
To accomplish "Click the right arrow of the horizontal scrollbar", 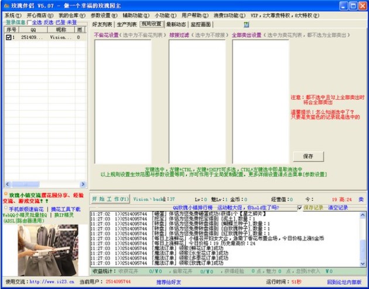I will point(83,184).
